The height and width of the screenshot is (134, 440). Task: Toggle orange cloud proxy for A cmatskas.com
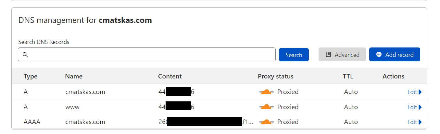point(267,92)
